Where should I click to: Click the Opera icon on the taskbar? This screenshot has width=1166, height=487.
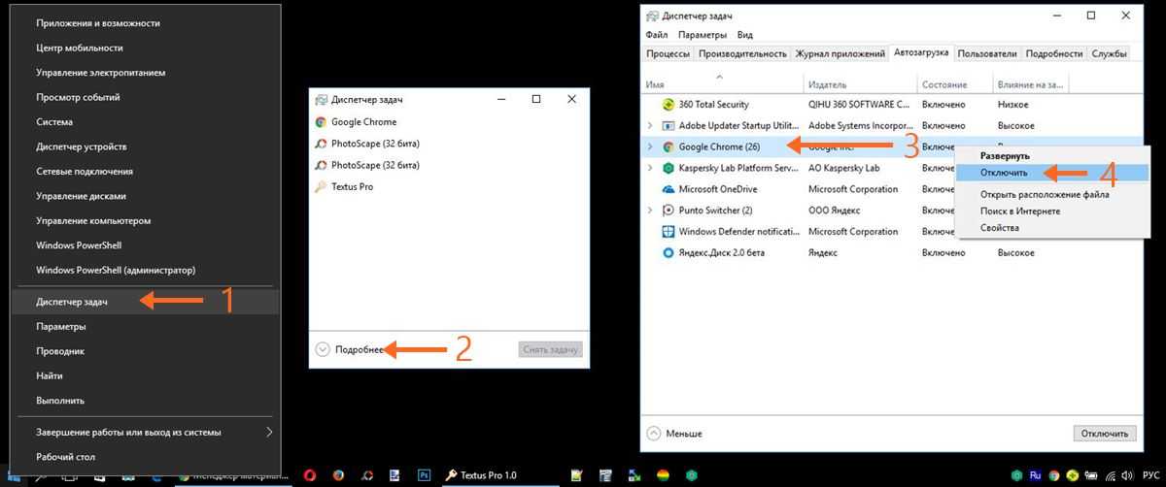coord(309,475)
